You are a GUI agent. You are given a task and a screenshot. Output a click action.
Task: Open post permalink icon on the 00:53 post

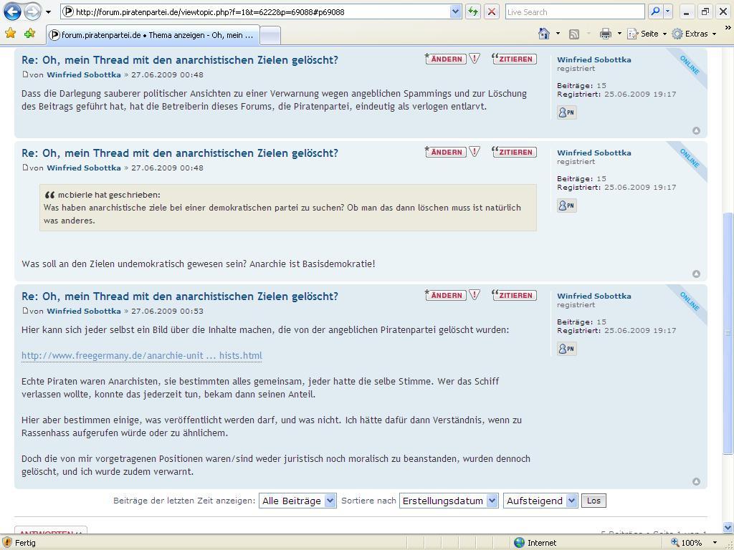(25, 311)
